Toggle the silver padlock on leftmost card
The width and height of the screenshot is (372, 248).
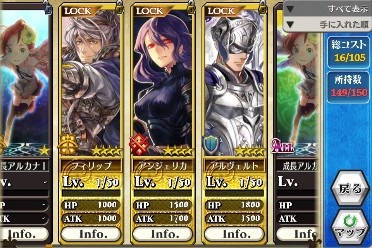tap(48, 8)
